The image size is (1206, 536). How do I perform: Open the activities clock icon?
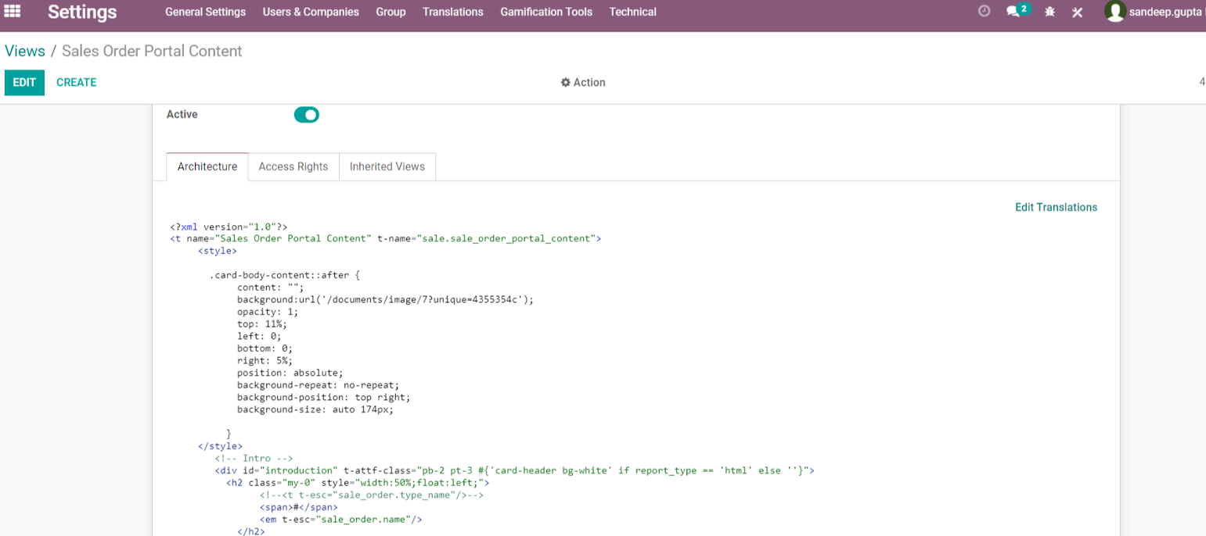pyautogui.click(x=985, y=12)
